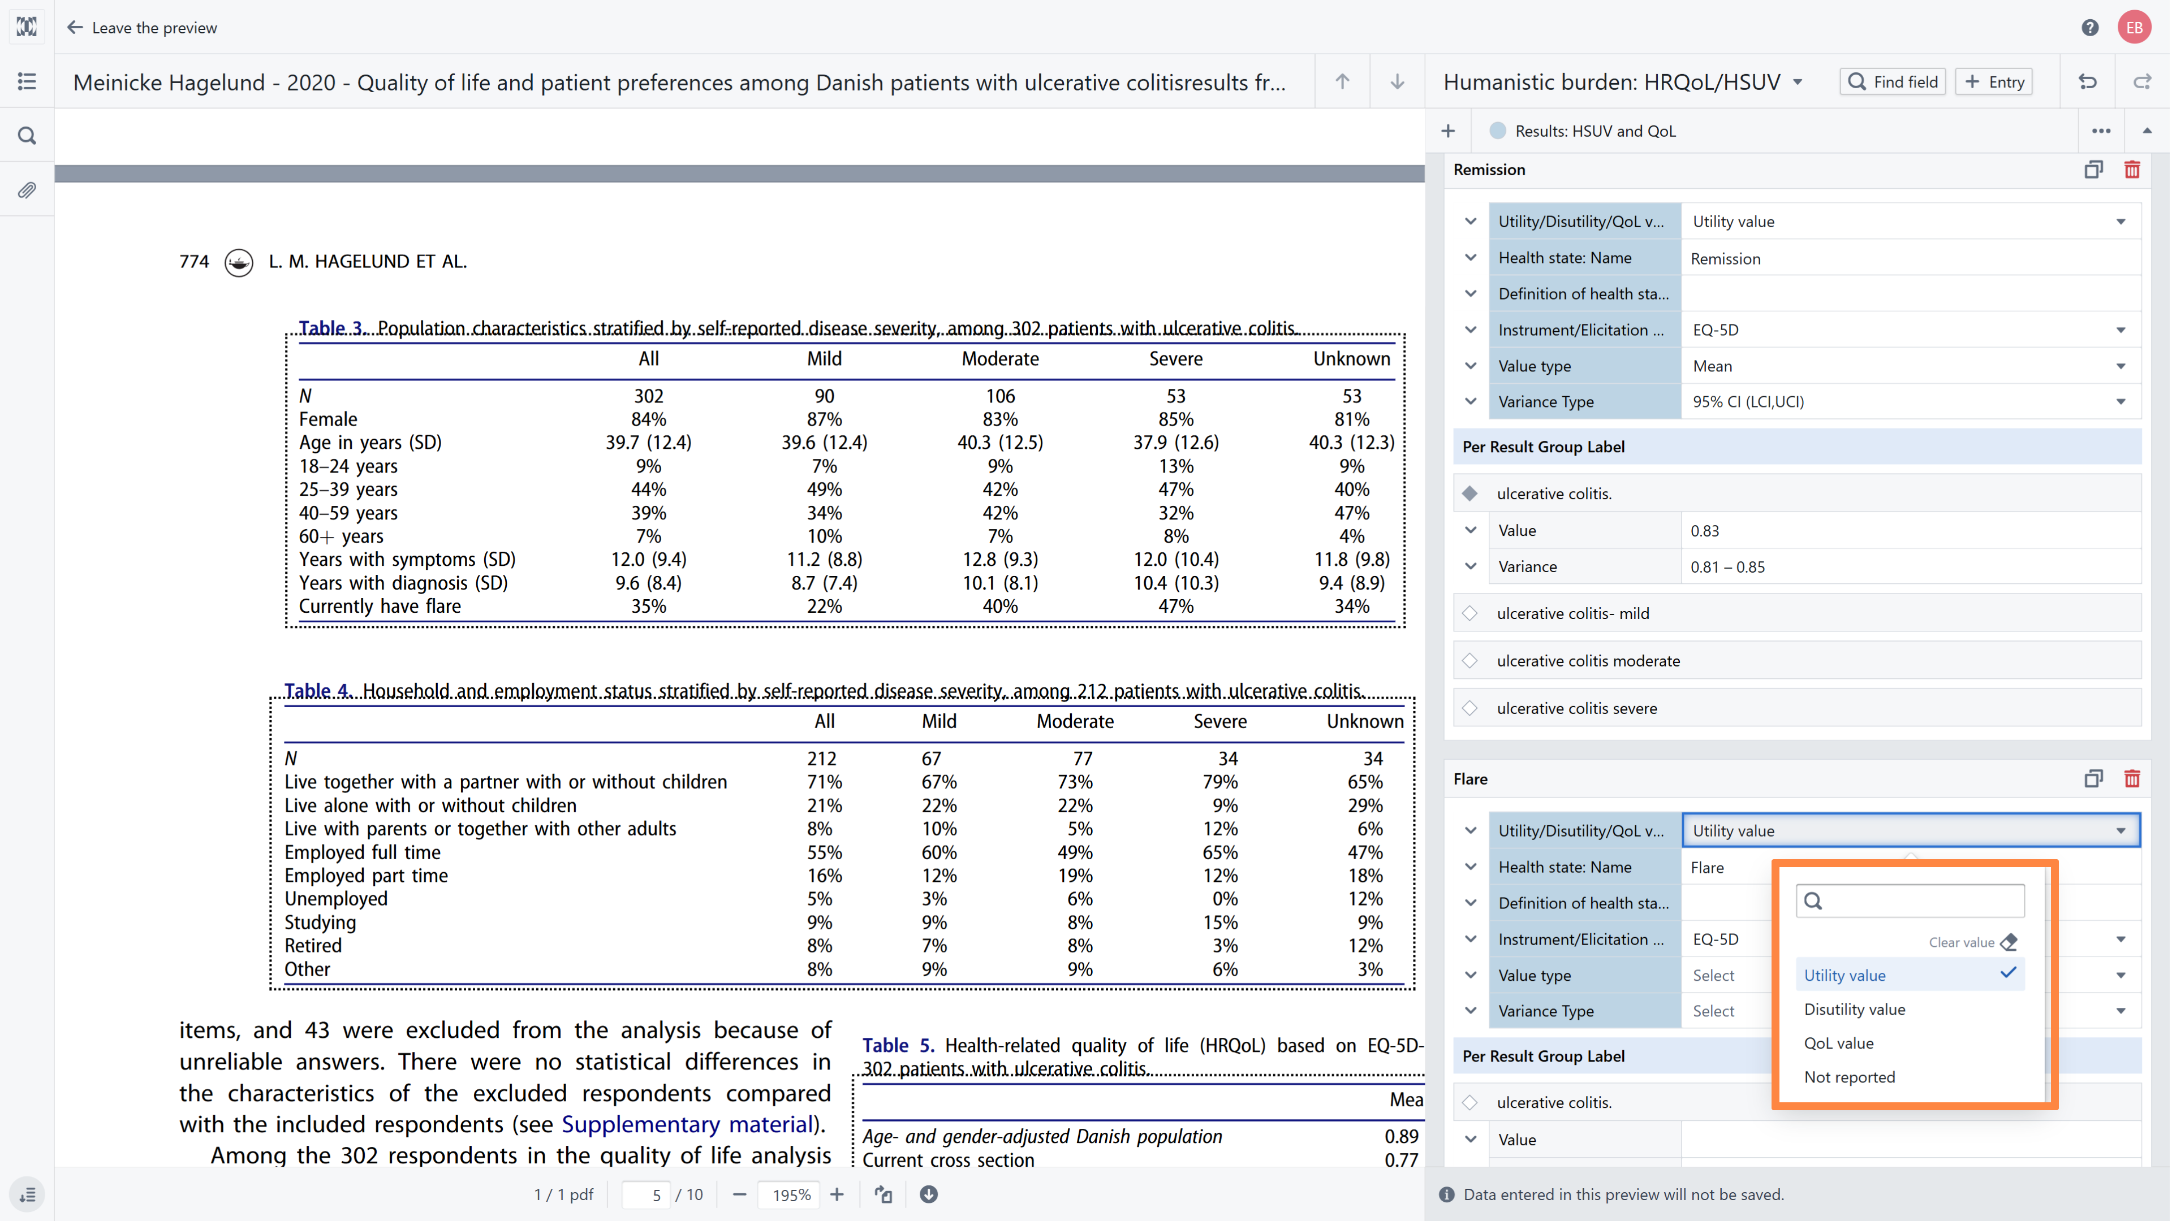The height and width of the screenshot is (1221, 2172).
Task: Click the + Entry button
Action: pyautogui.click(x=1993, y=82)
